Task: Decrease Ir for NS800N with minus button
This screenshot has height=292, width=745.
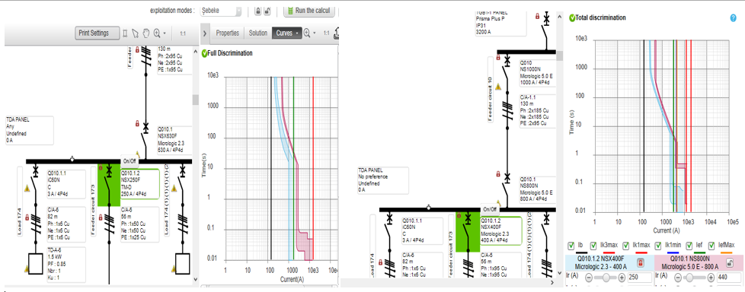Action: [x=678, y=278]
